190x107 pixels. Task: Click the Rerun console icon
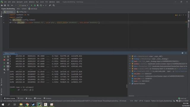[4, 57]
